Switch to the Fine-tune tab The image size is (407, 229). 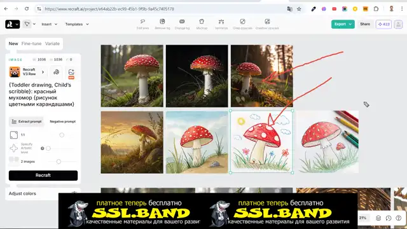pos(31,44)
